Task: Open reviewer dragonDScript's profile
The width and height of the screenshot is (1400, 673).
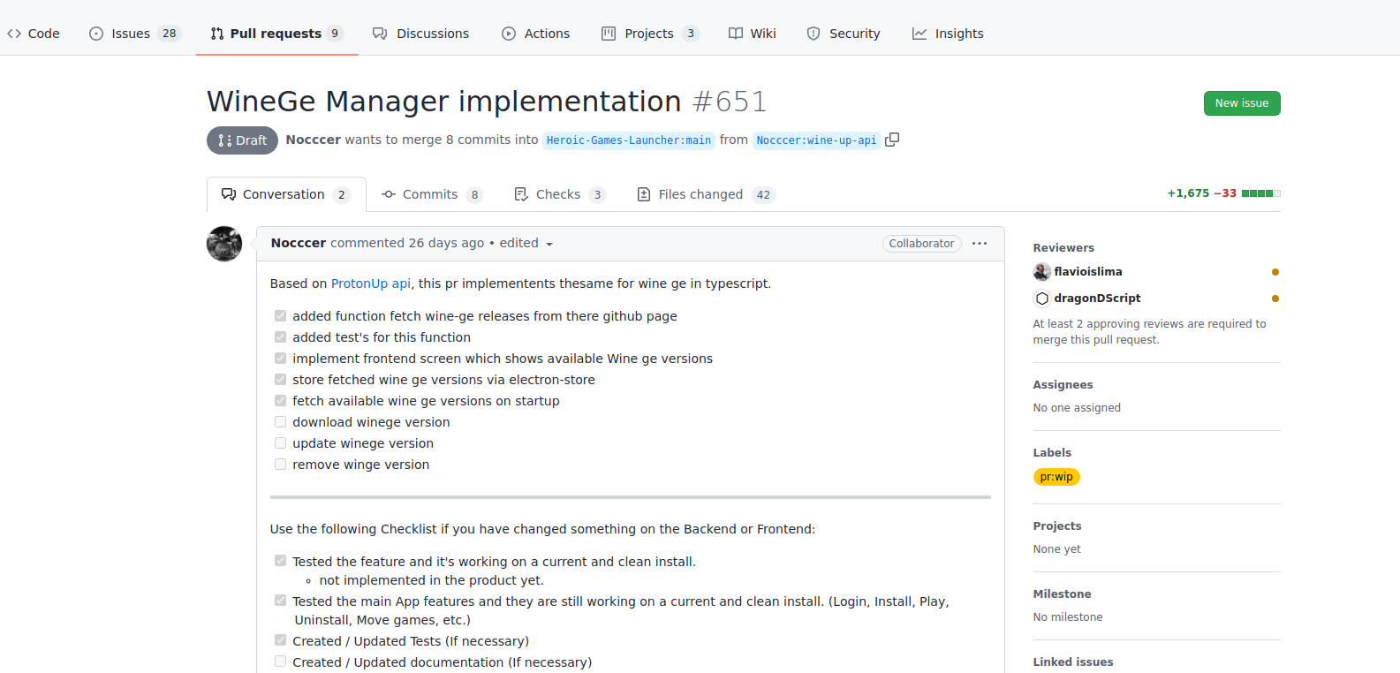Action: tap(1097, 299)
